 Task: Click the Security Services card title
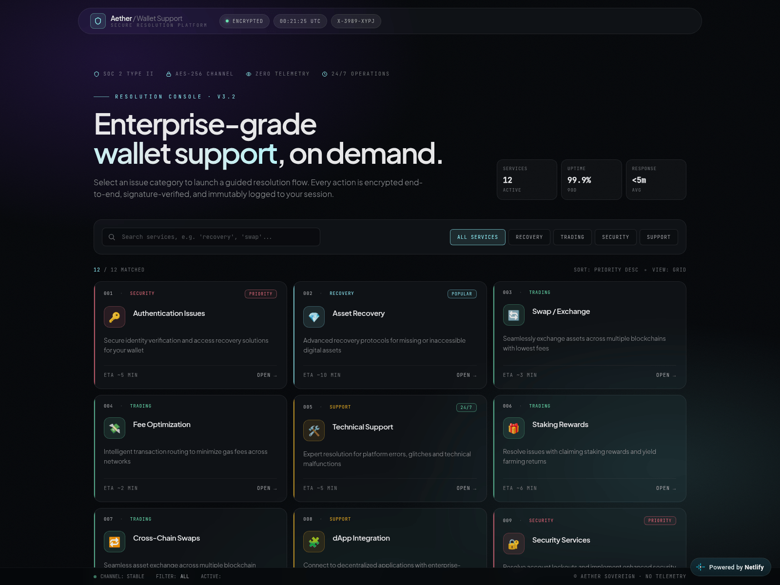click(x=561, y=540)
